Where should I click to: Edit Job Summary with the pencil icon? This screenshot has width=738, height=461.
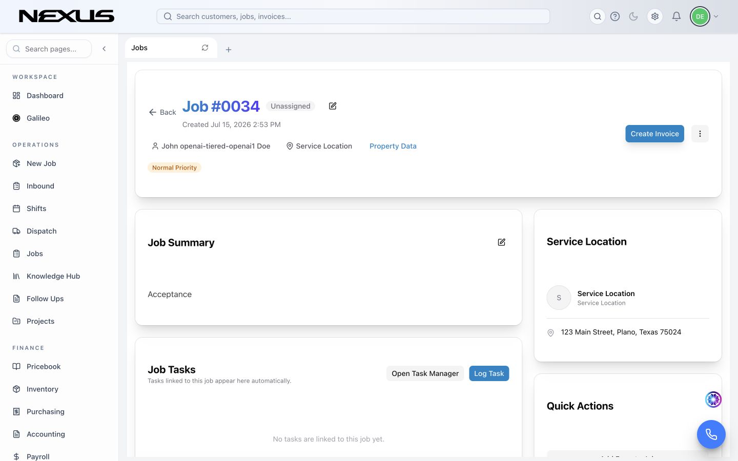[502, 242]
